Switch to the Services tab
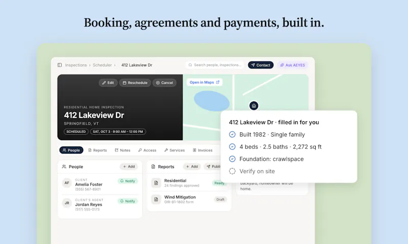Screen dimensions: 408x244 pos(174,150)
